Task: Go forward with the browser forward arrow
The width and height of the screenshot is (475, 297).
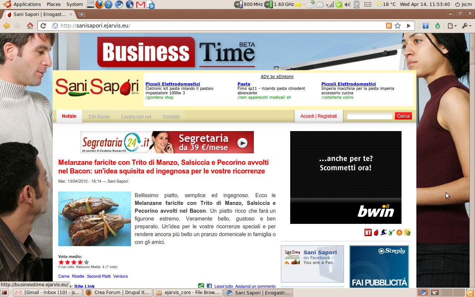Action: point(17,26)
